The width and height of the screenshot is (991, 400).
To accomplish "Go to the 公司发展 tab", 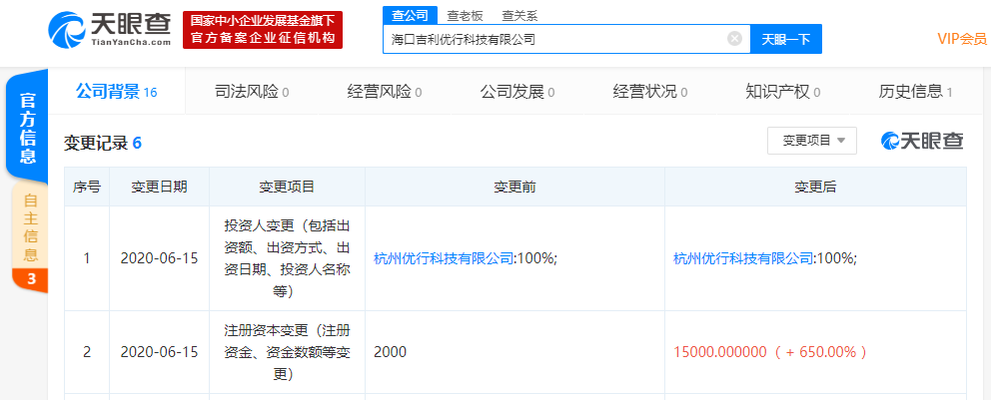I will click(516, 92).
